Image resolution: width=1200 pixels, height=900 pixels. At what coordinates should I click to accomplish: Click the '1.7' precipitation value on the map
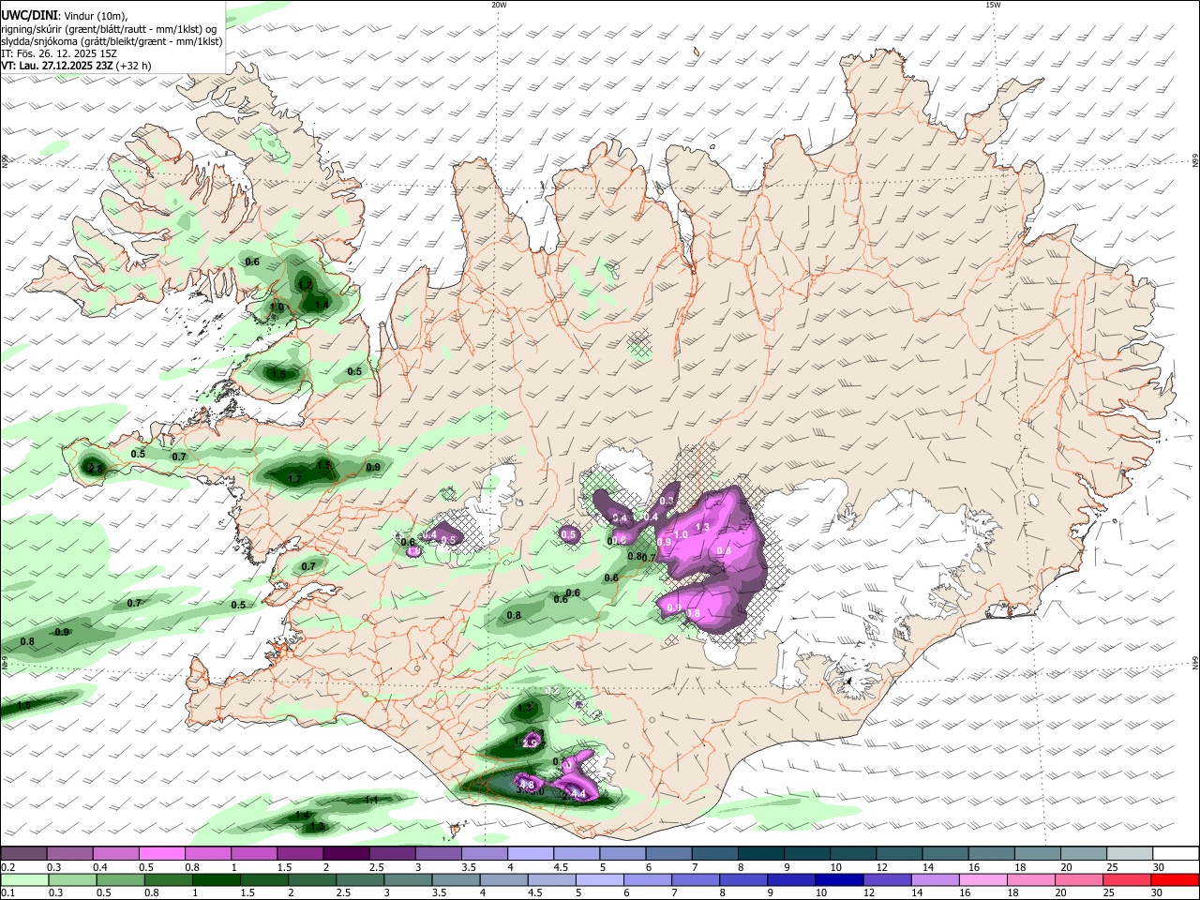click(293, 479)
